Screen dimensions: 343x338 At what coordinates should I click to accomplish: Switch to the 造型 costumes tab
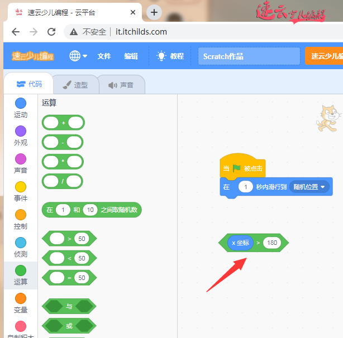point(75,85)
